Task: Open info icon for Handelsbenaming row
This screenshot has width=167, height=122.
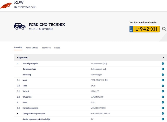Action: pos(163,108)
